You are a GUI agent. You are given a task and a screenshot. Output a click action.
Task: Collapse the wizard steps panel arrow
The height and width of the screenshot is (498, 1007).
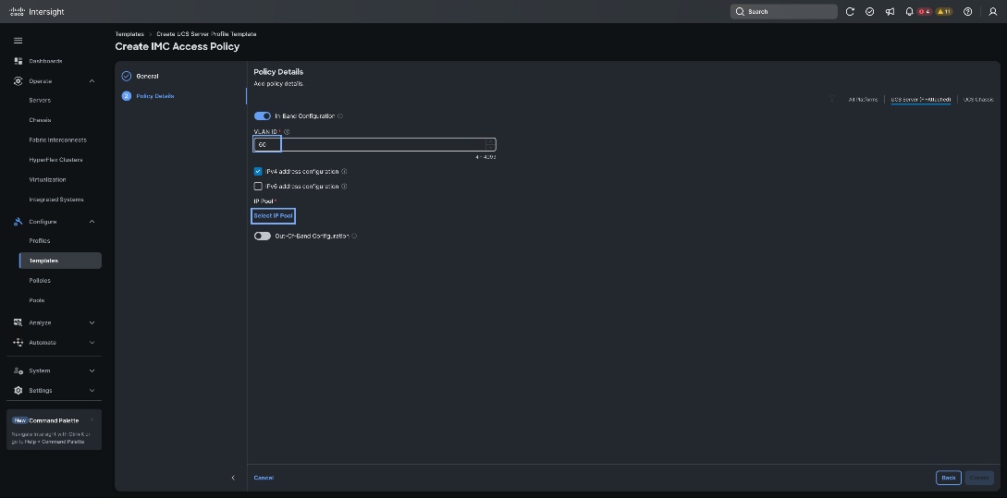(233, 478)
